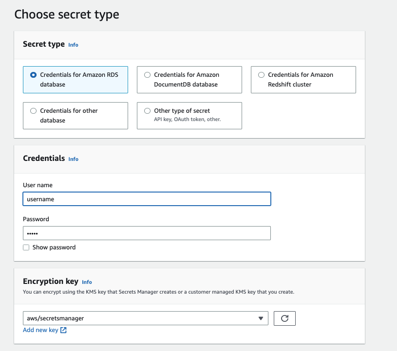Open Info link next to Encryption key
Viewport: 397px width, 351px height.
[x=87, y=282]
